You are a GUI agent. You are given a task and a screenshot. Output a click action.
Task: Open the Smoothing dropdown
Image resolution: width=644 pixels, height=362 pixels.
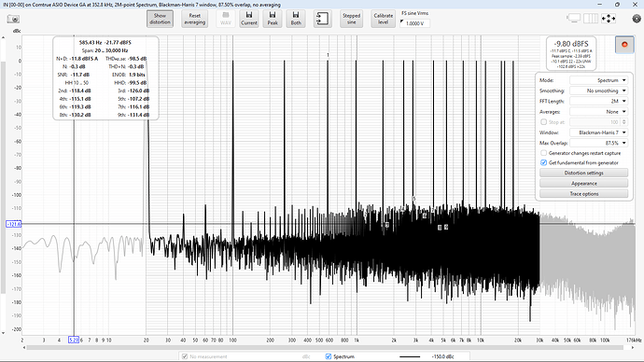point(598,90)
